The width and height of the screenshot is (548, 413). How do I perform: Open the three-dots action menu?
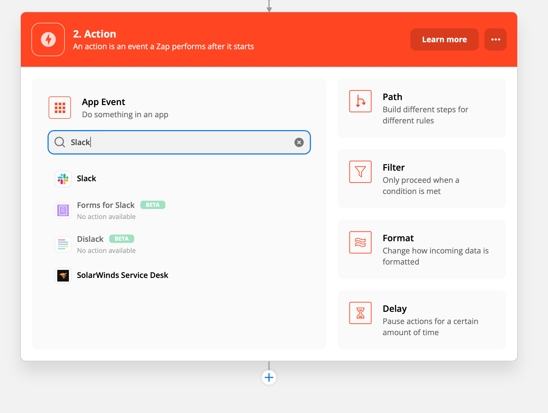[x=495, y=39]
